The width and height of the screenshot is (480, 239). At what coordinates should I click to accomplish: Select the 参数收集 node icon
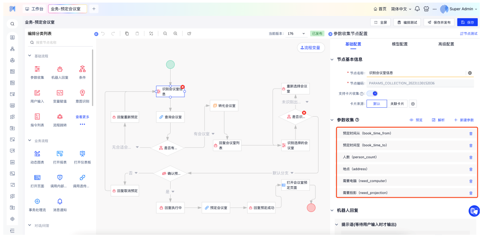[x=37, y=69]
